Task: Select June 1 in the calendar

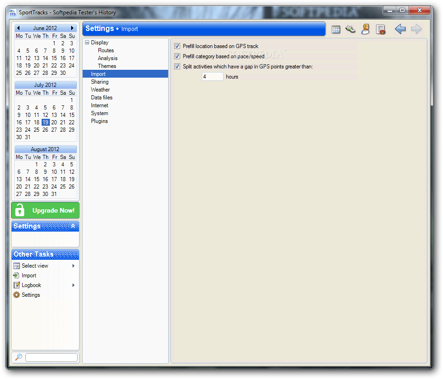Action: click(x=54, y=43)
